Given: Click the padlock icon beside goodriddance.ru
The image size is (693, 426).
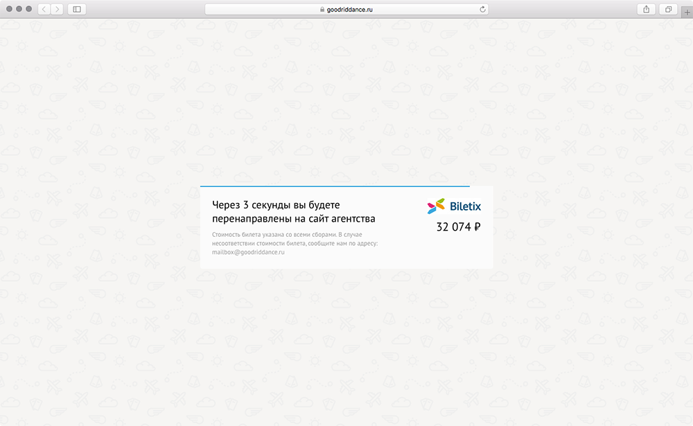Looking at the screenshot, I should click(x=322, y=10).
